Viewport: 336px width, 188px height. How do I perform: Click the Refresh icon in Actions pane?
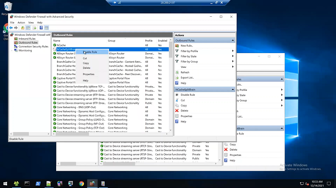177,72
